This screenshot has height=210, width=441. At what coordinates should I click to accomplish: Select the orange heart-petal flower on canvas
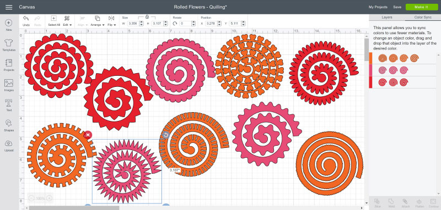click(249, 66)
